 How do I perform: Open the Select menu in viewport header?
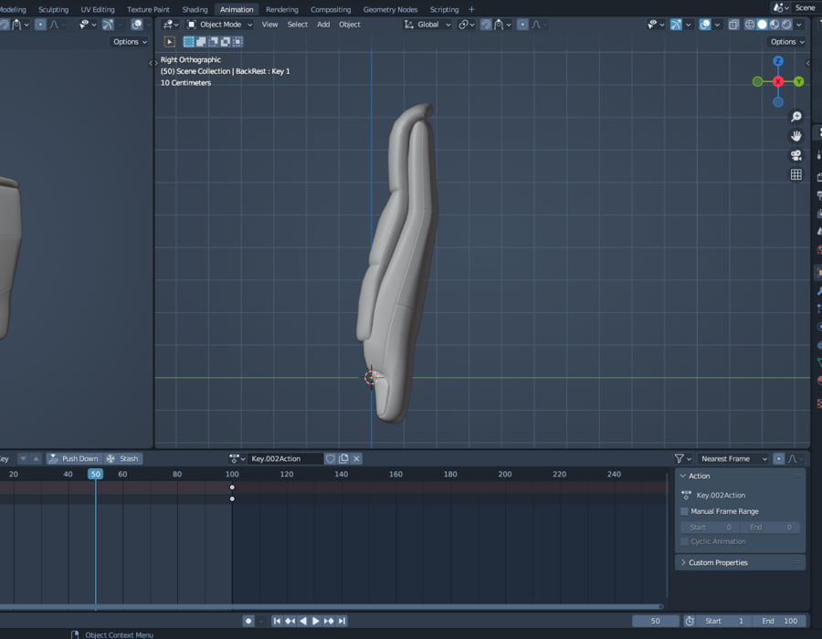297,24
